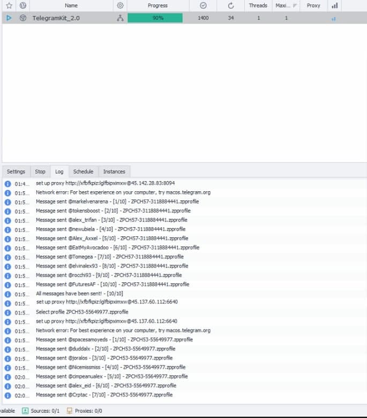Click info icon of @duddalx log entry
The height and width of the screenshot is (418, 367).
[8, 349]
